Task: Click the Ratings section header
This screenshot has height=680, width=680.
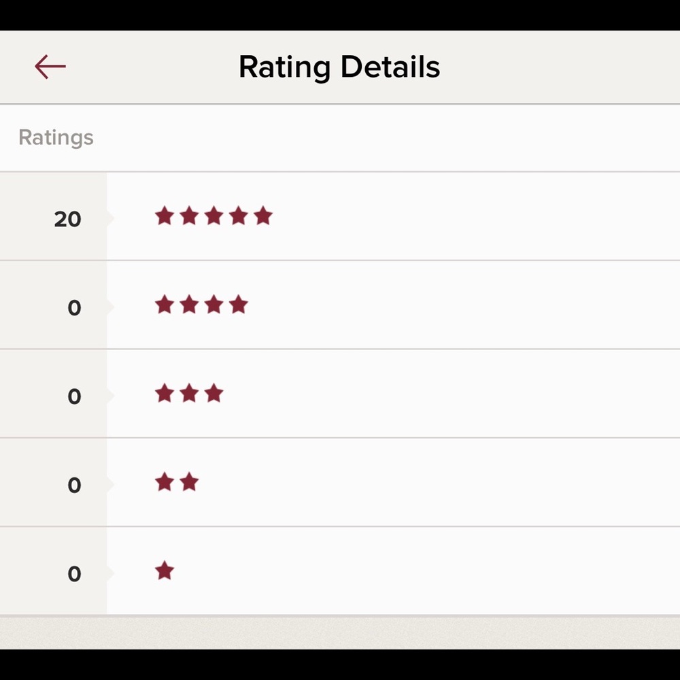Action: (x=55, y=137)
